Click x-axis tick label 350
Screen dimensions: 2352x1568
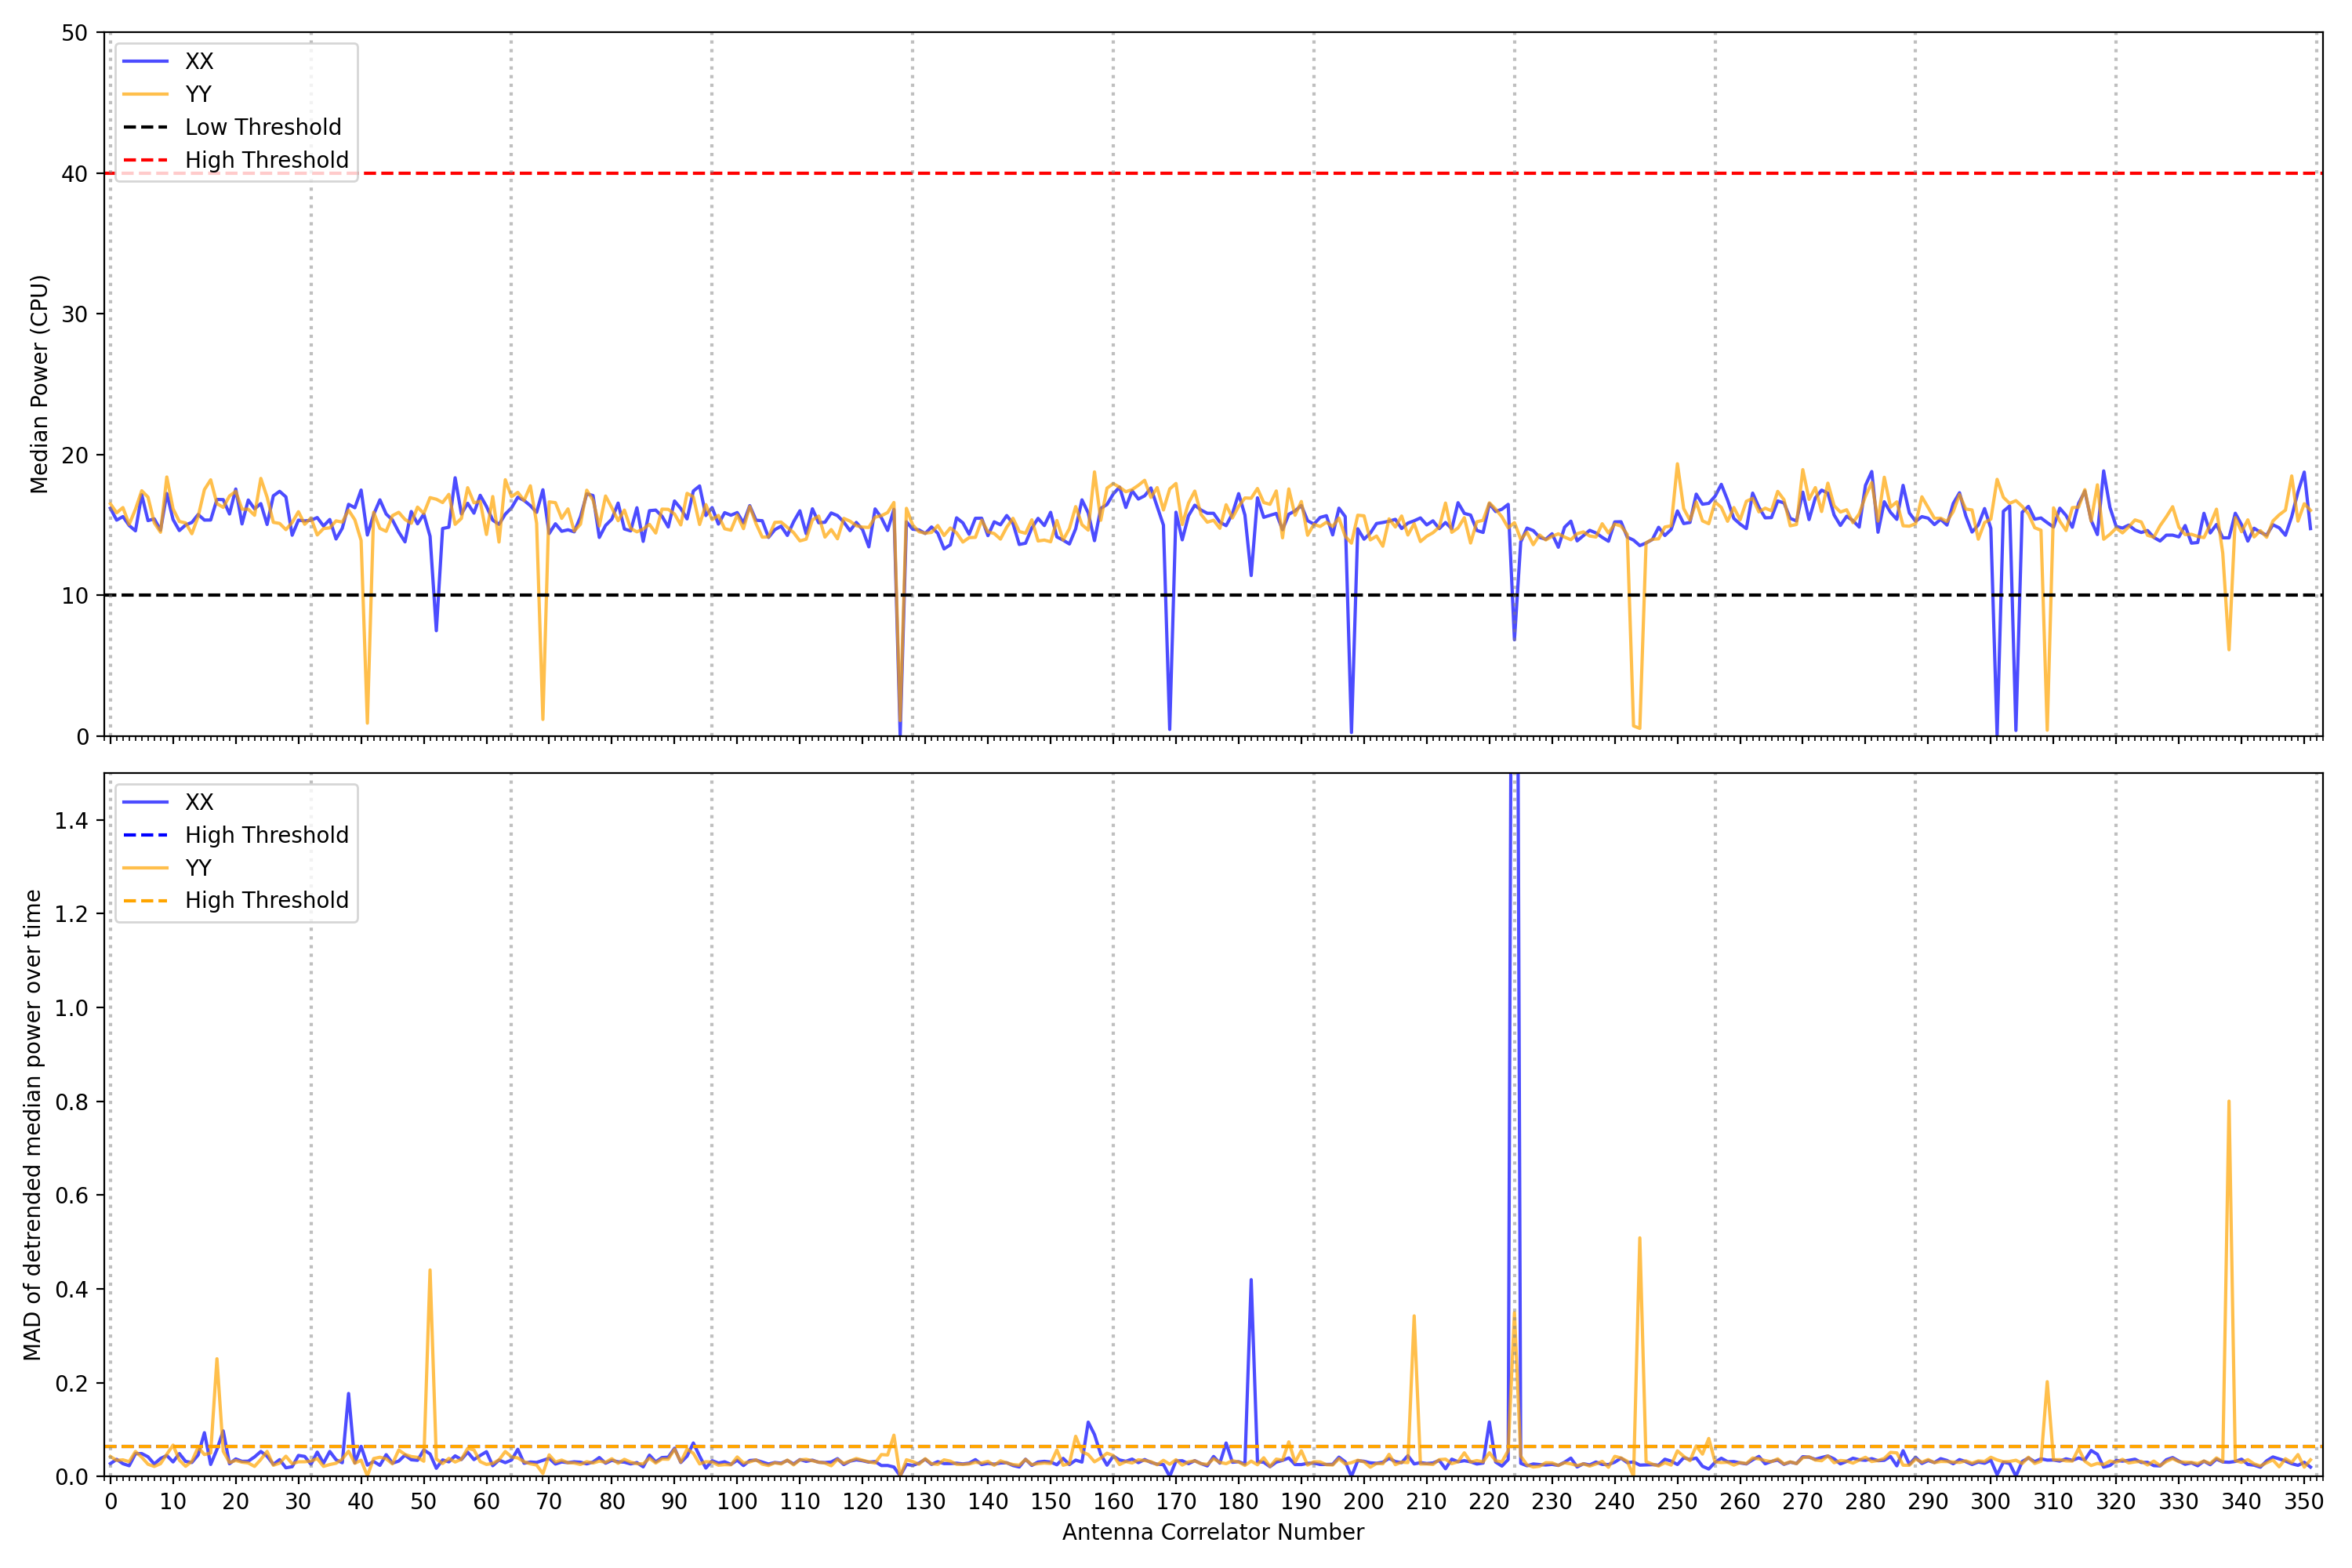coord(2303,1502)
